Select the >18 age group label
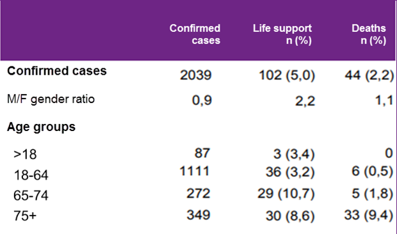 [25, 154]
